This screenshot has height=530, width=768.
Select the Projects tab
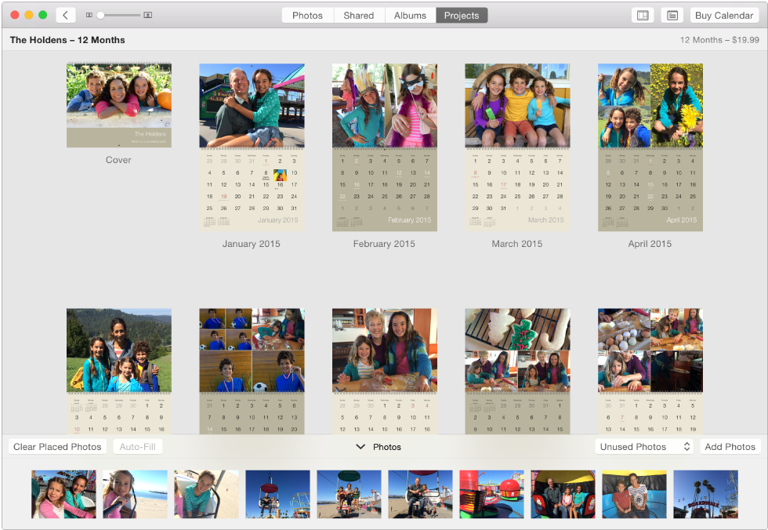pos(462,15)
